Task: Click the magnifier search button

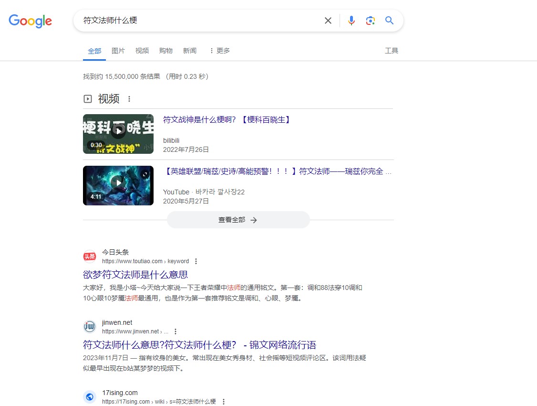Action: (389, 21)
